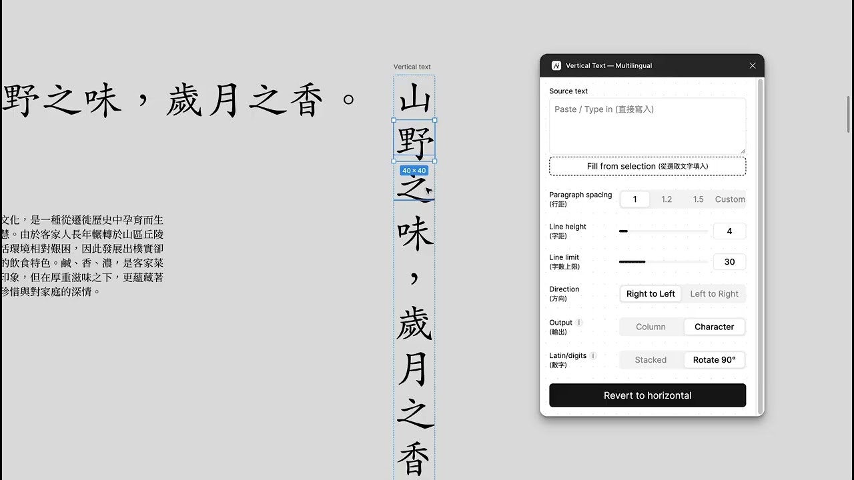Click the Revert to horizontal button
Screen dimensions: 854x480
(x=647, y=395)
